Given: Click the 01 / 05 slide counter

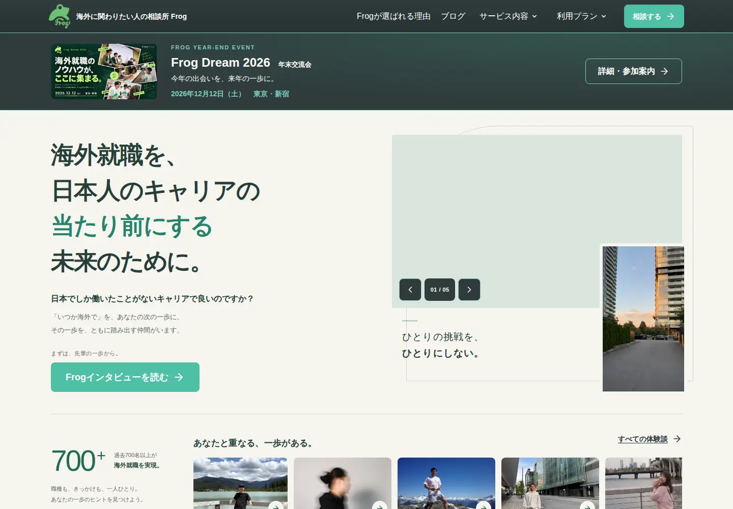Looking at the screenshot, I should click(440, 290).
